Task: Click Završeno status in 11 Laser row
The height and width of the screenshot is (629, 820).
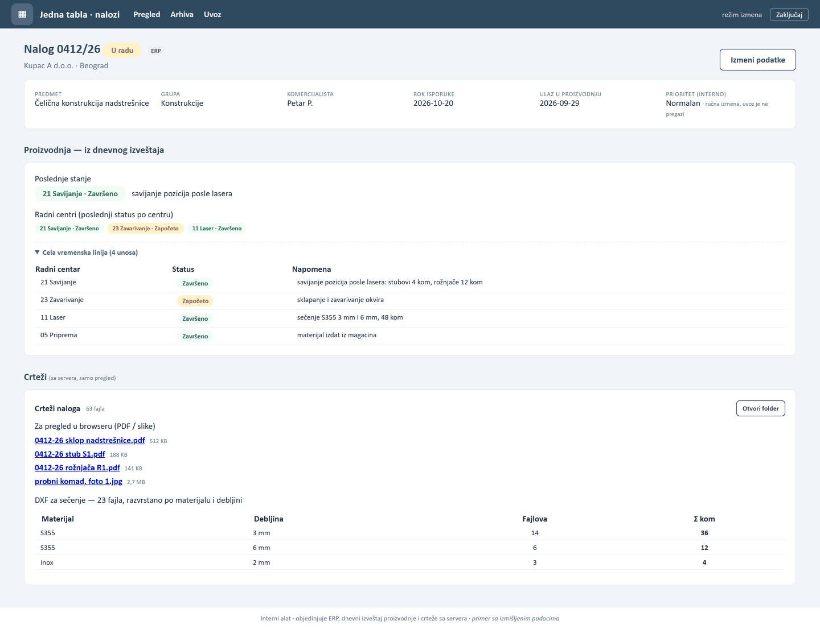Action: (195, 318)
